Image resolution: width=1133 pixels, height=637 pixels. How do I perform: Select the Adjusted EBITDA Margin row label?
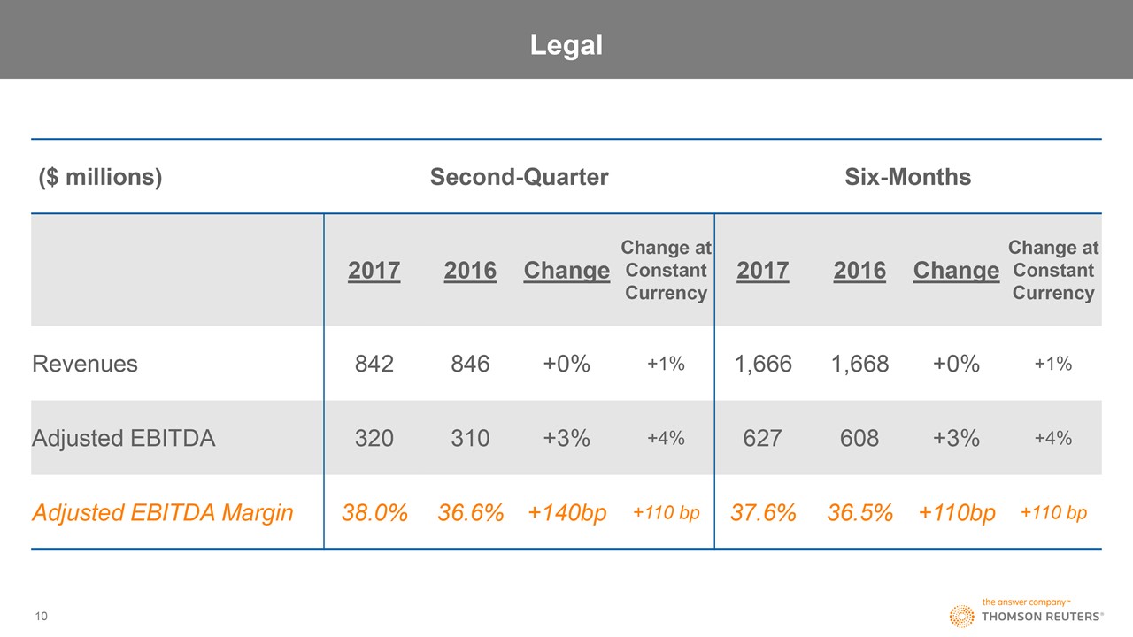point(162,512)
